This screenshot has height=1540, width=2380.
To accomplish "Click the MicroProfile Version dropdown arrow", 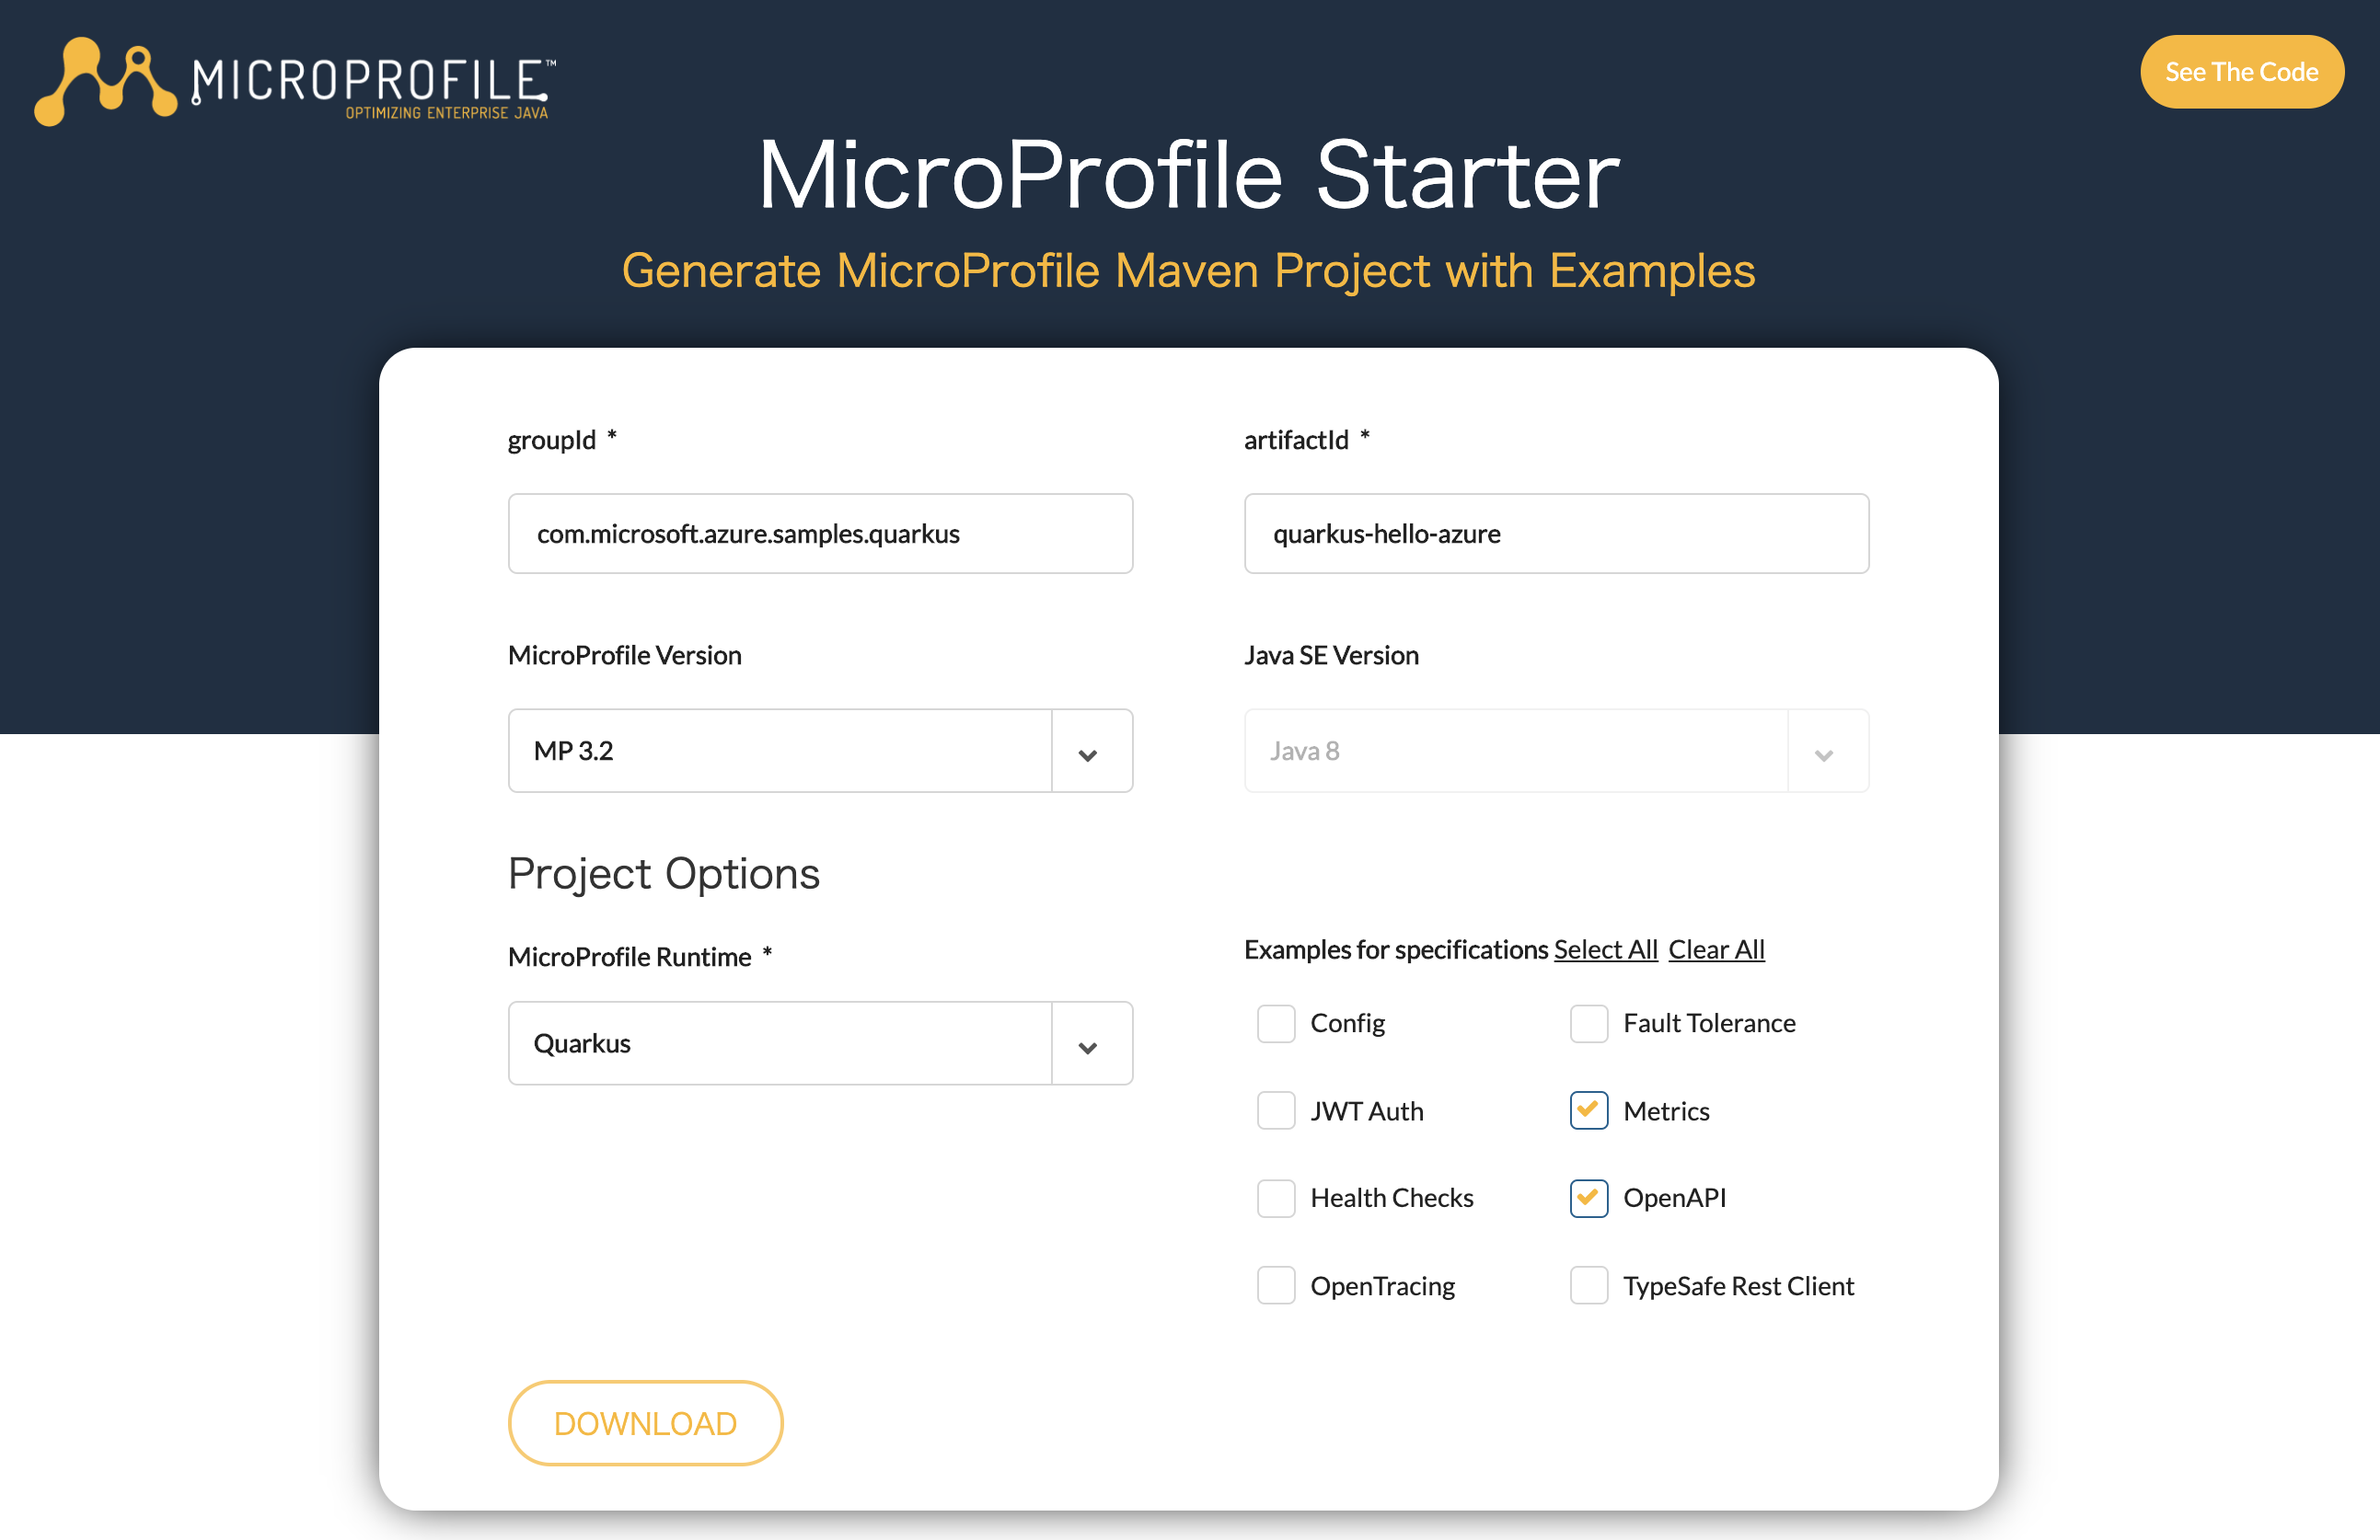I will [1088, 749].
